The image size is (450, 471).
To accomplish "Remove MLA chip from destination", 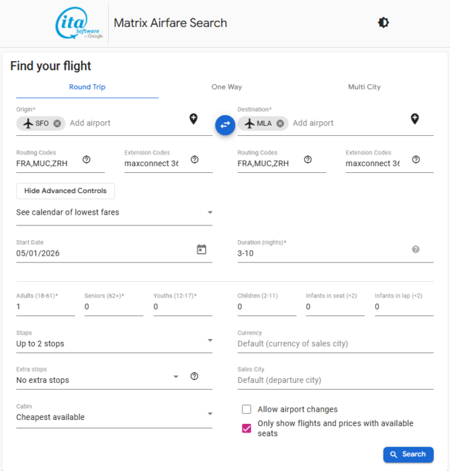I will pos(280,123).
